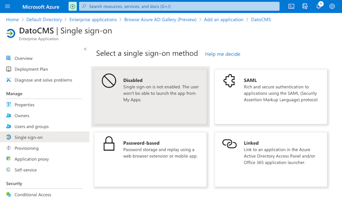Navigate to Enterprise applications breadcrumb
Screen dimensions: 342x202
[93, 20]
